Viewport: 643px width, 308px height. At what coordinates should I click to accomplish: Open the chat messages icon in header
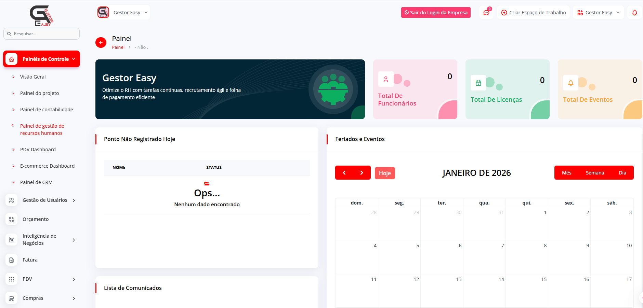(486, 13)
